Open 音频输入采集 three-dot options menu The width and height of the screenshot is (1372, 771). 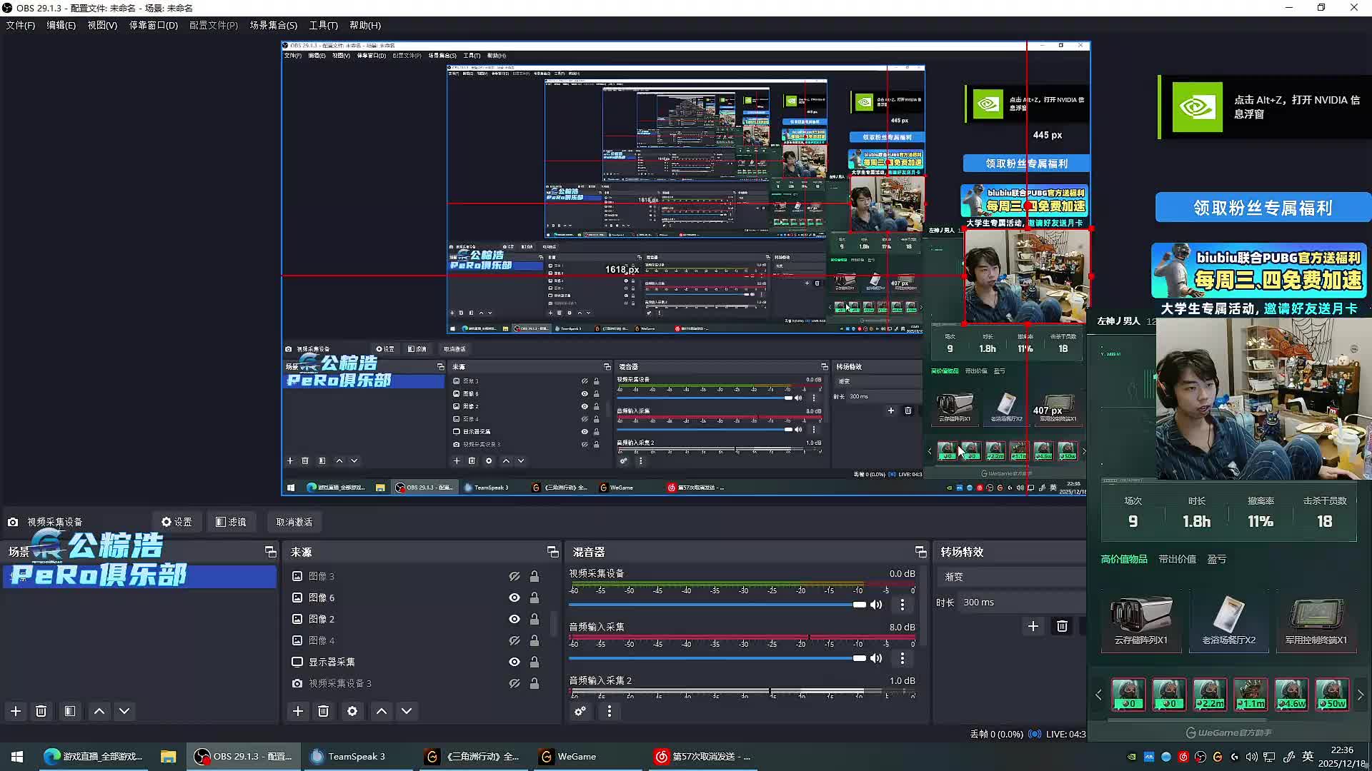tap(903, 658)
